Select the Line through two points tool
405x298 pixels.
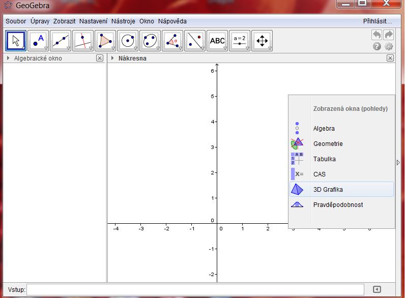click(x=61, y=41)
